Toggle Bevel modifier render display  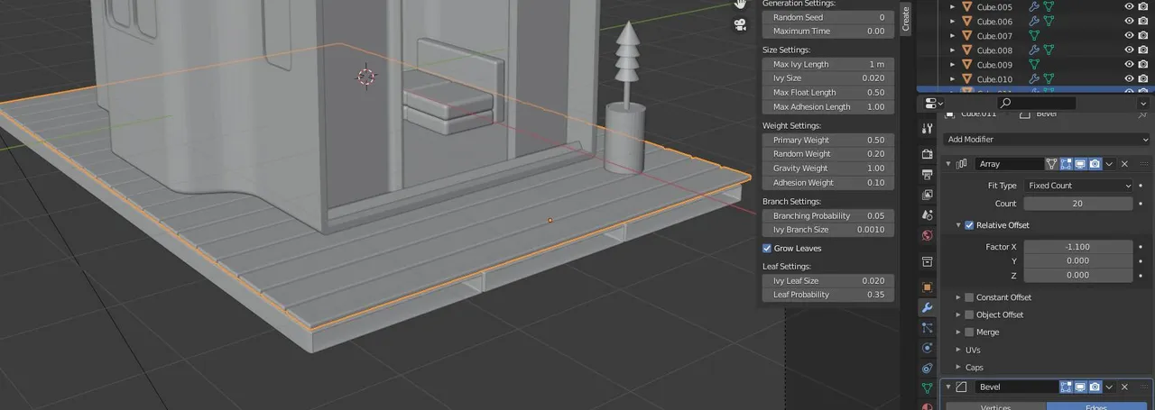coord(1095,387)
